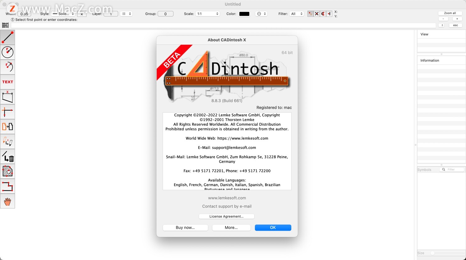
Task: Click the More... button
Action: 231,227
